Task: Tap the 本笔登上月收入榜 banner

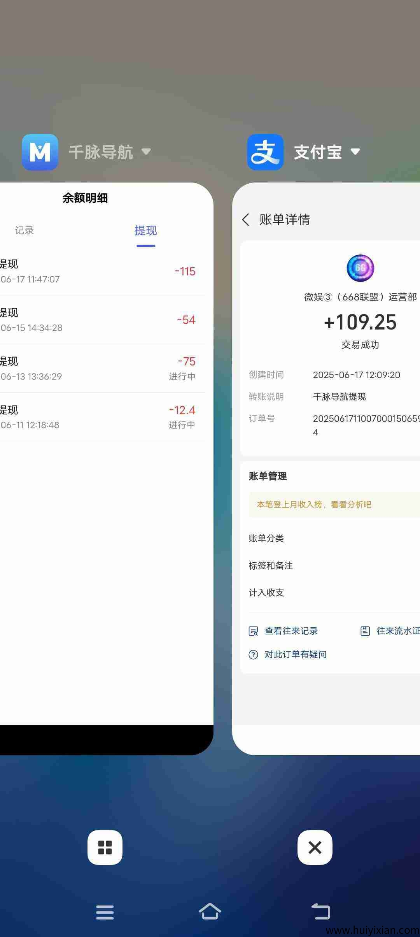Action: [x=334, y=505]
